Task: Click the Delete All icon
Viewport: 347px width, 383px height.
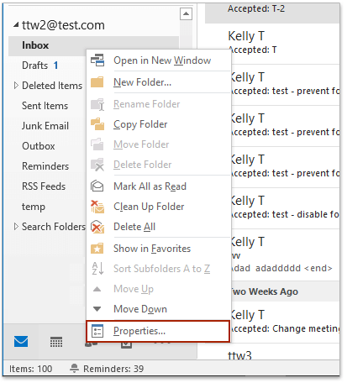Action: click(97, 227)
